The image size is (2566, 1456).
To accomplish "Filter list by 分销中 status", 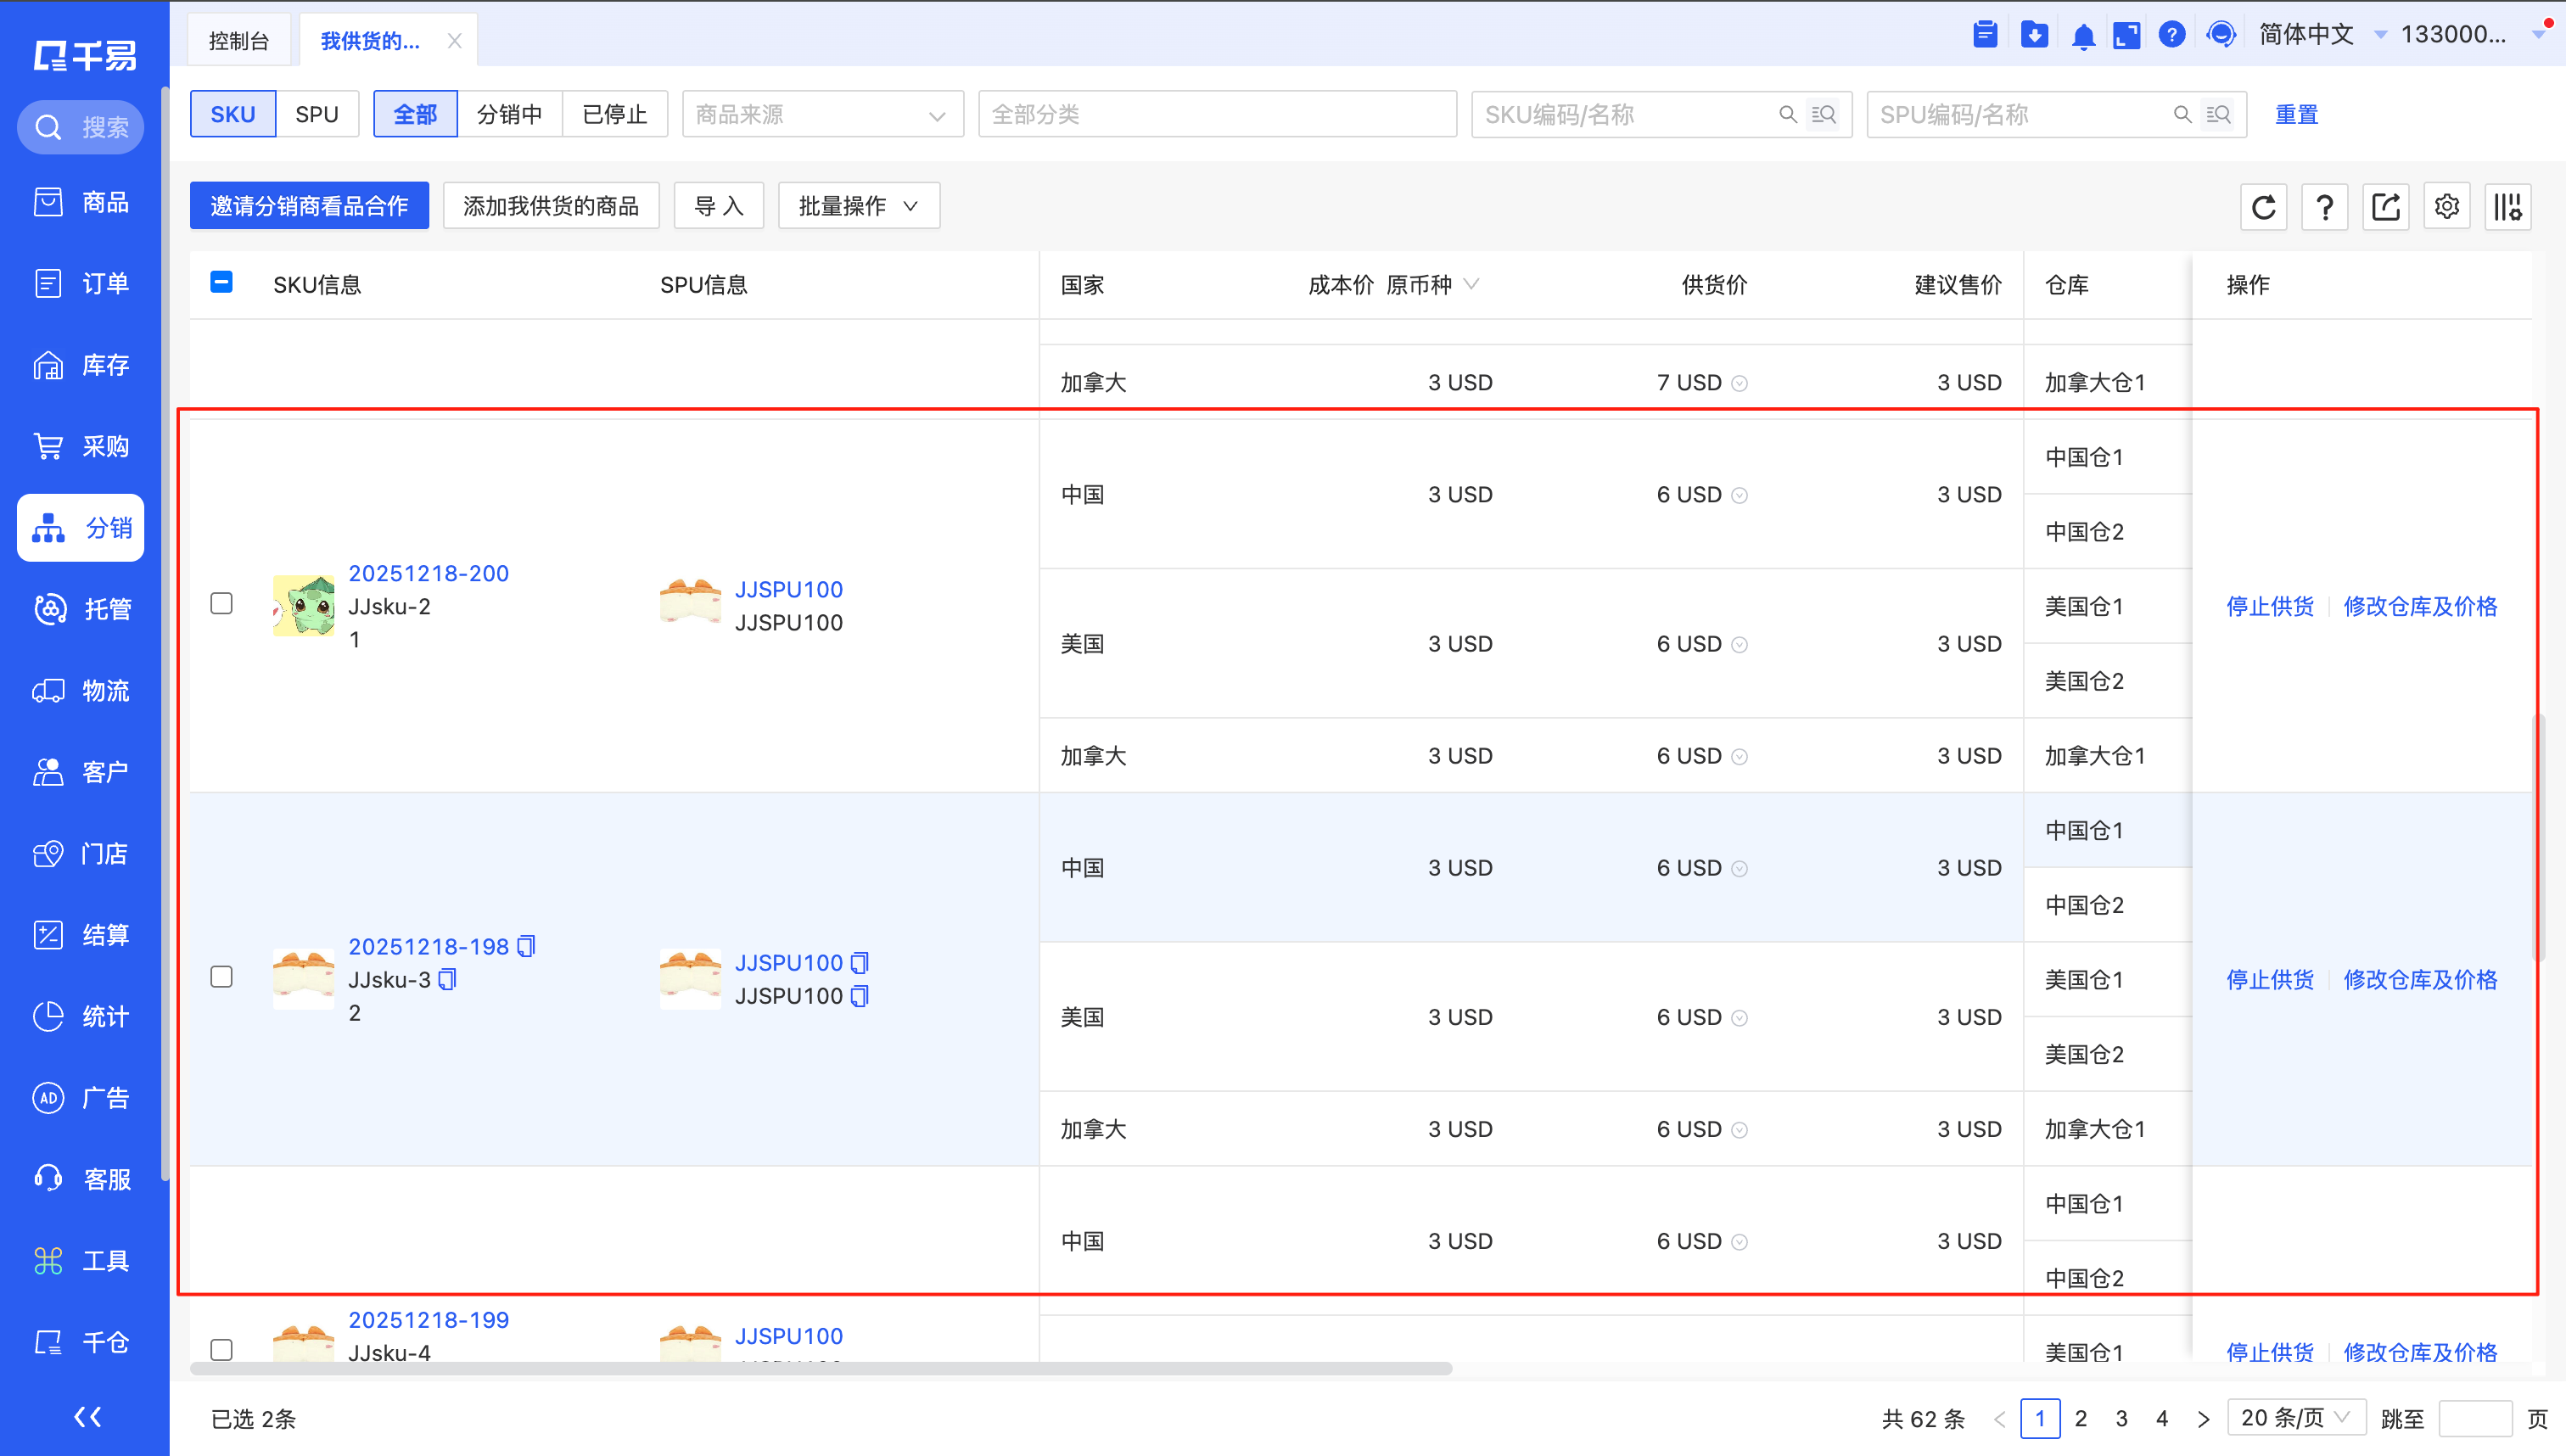I will [510, 114].
